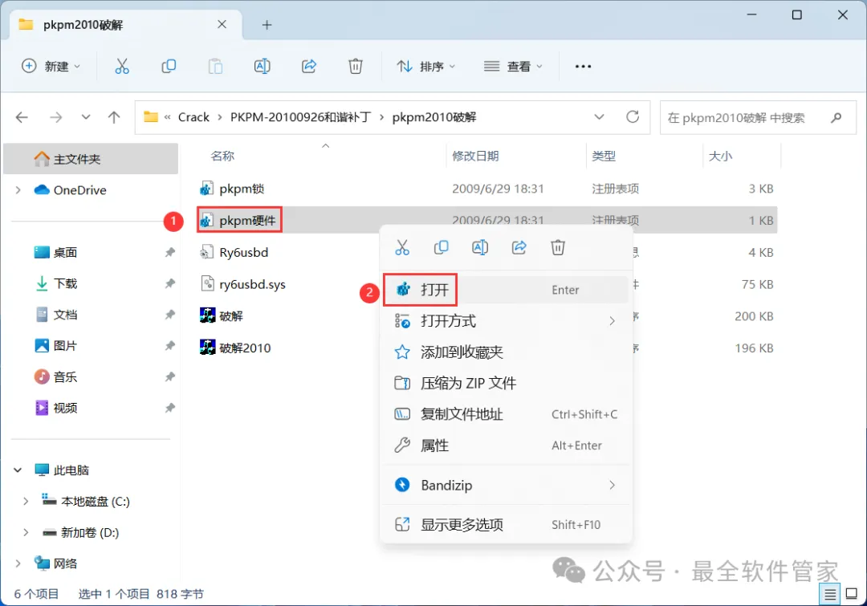Viewport: 867px width, 606px height.
Task: Click the Refresh button
Action: (633, 117)
